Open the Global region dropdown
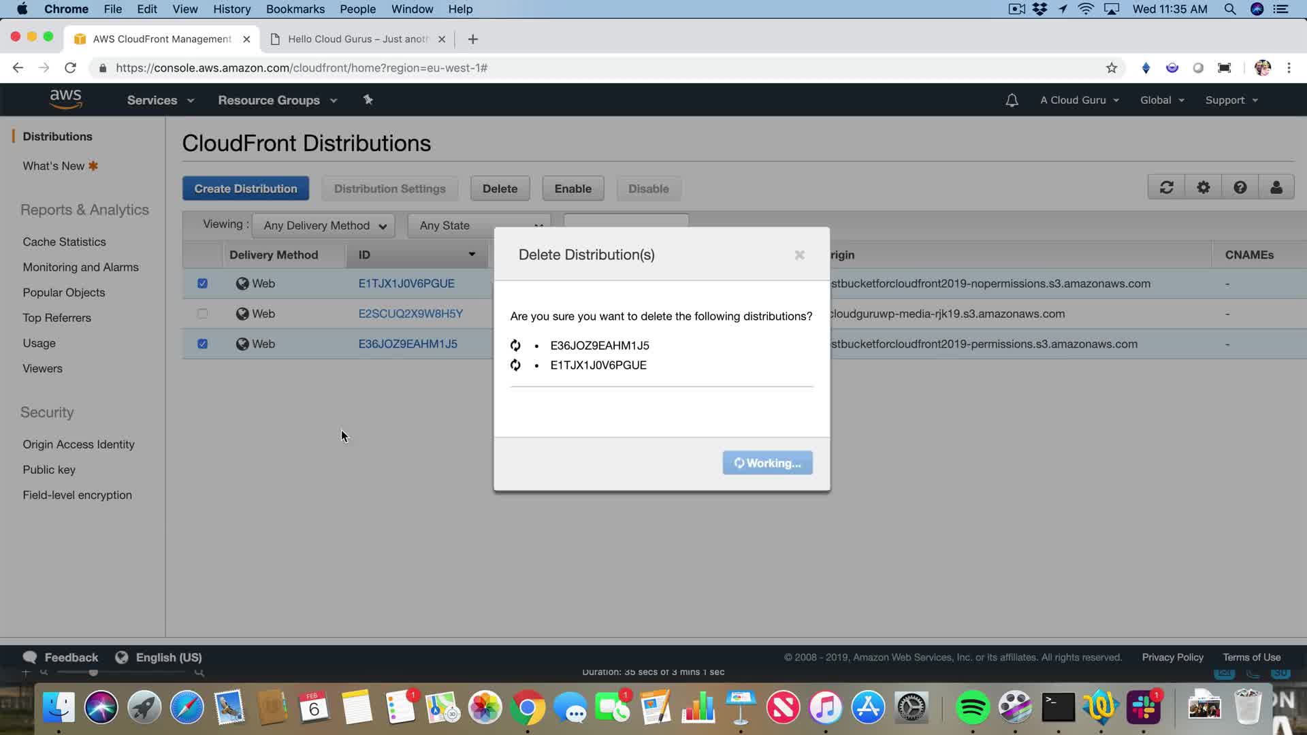The height and width of the screenshot is (735, 1307). click(1161, 100)
